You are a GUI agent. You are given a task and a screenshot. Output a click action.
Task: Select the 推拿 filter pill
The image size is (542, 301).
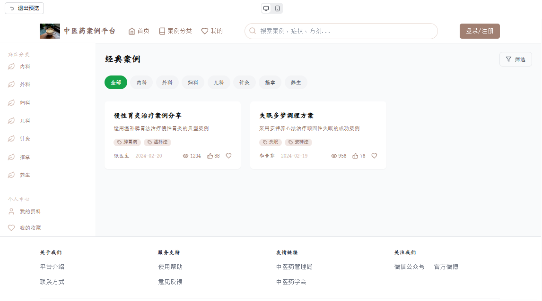[x=270, y=83]
